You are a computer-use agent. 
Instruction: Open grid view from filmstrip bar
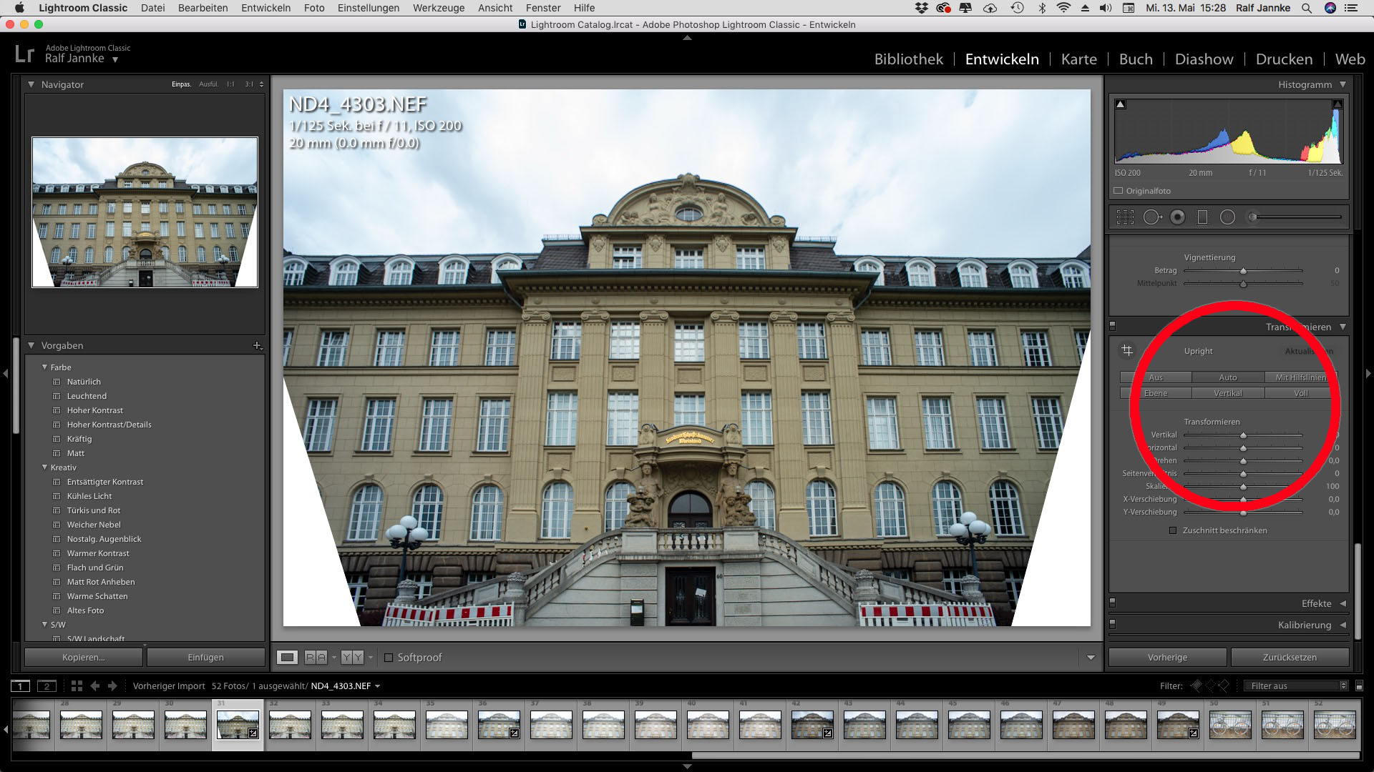(x=77, y=686)
